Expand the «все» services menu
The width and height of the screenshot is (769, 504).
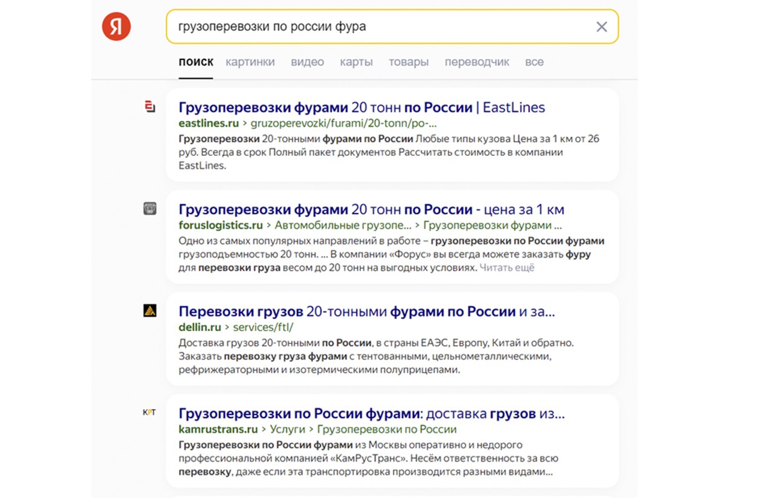pyautogui.click(x=534, y=62)
